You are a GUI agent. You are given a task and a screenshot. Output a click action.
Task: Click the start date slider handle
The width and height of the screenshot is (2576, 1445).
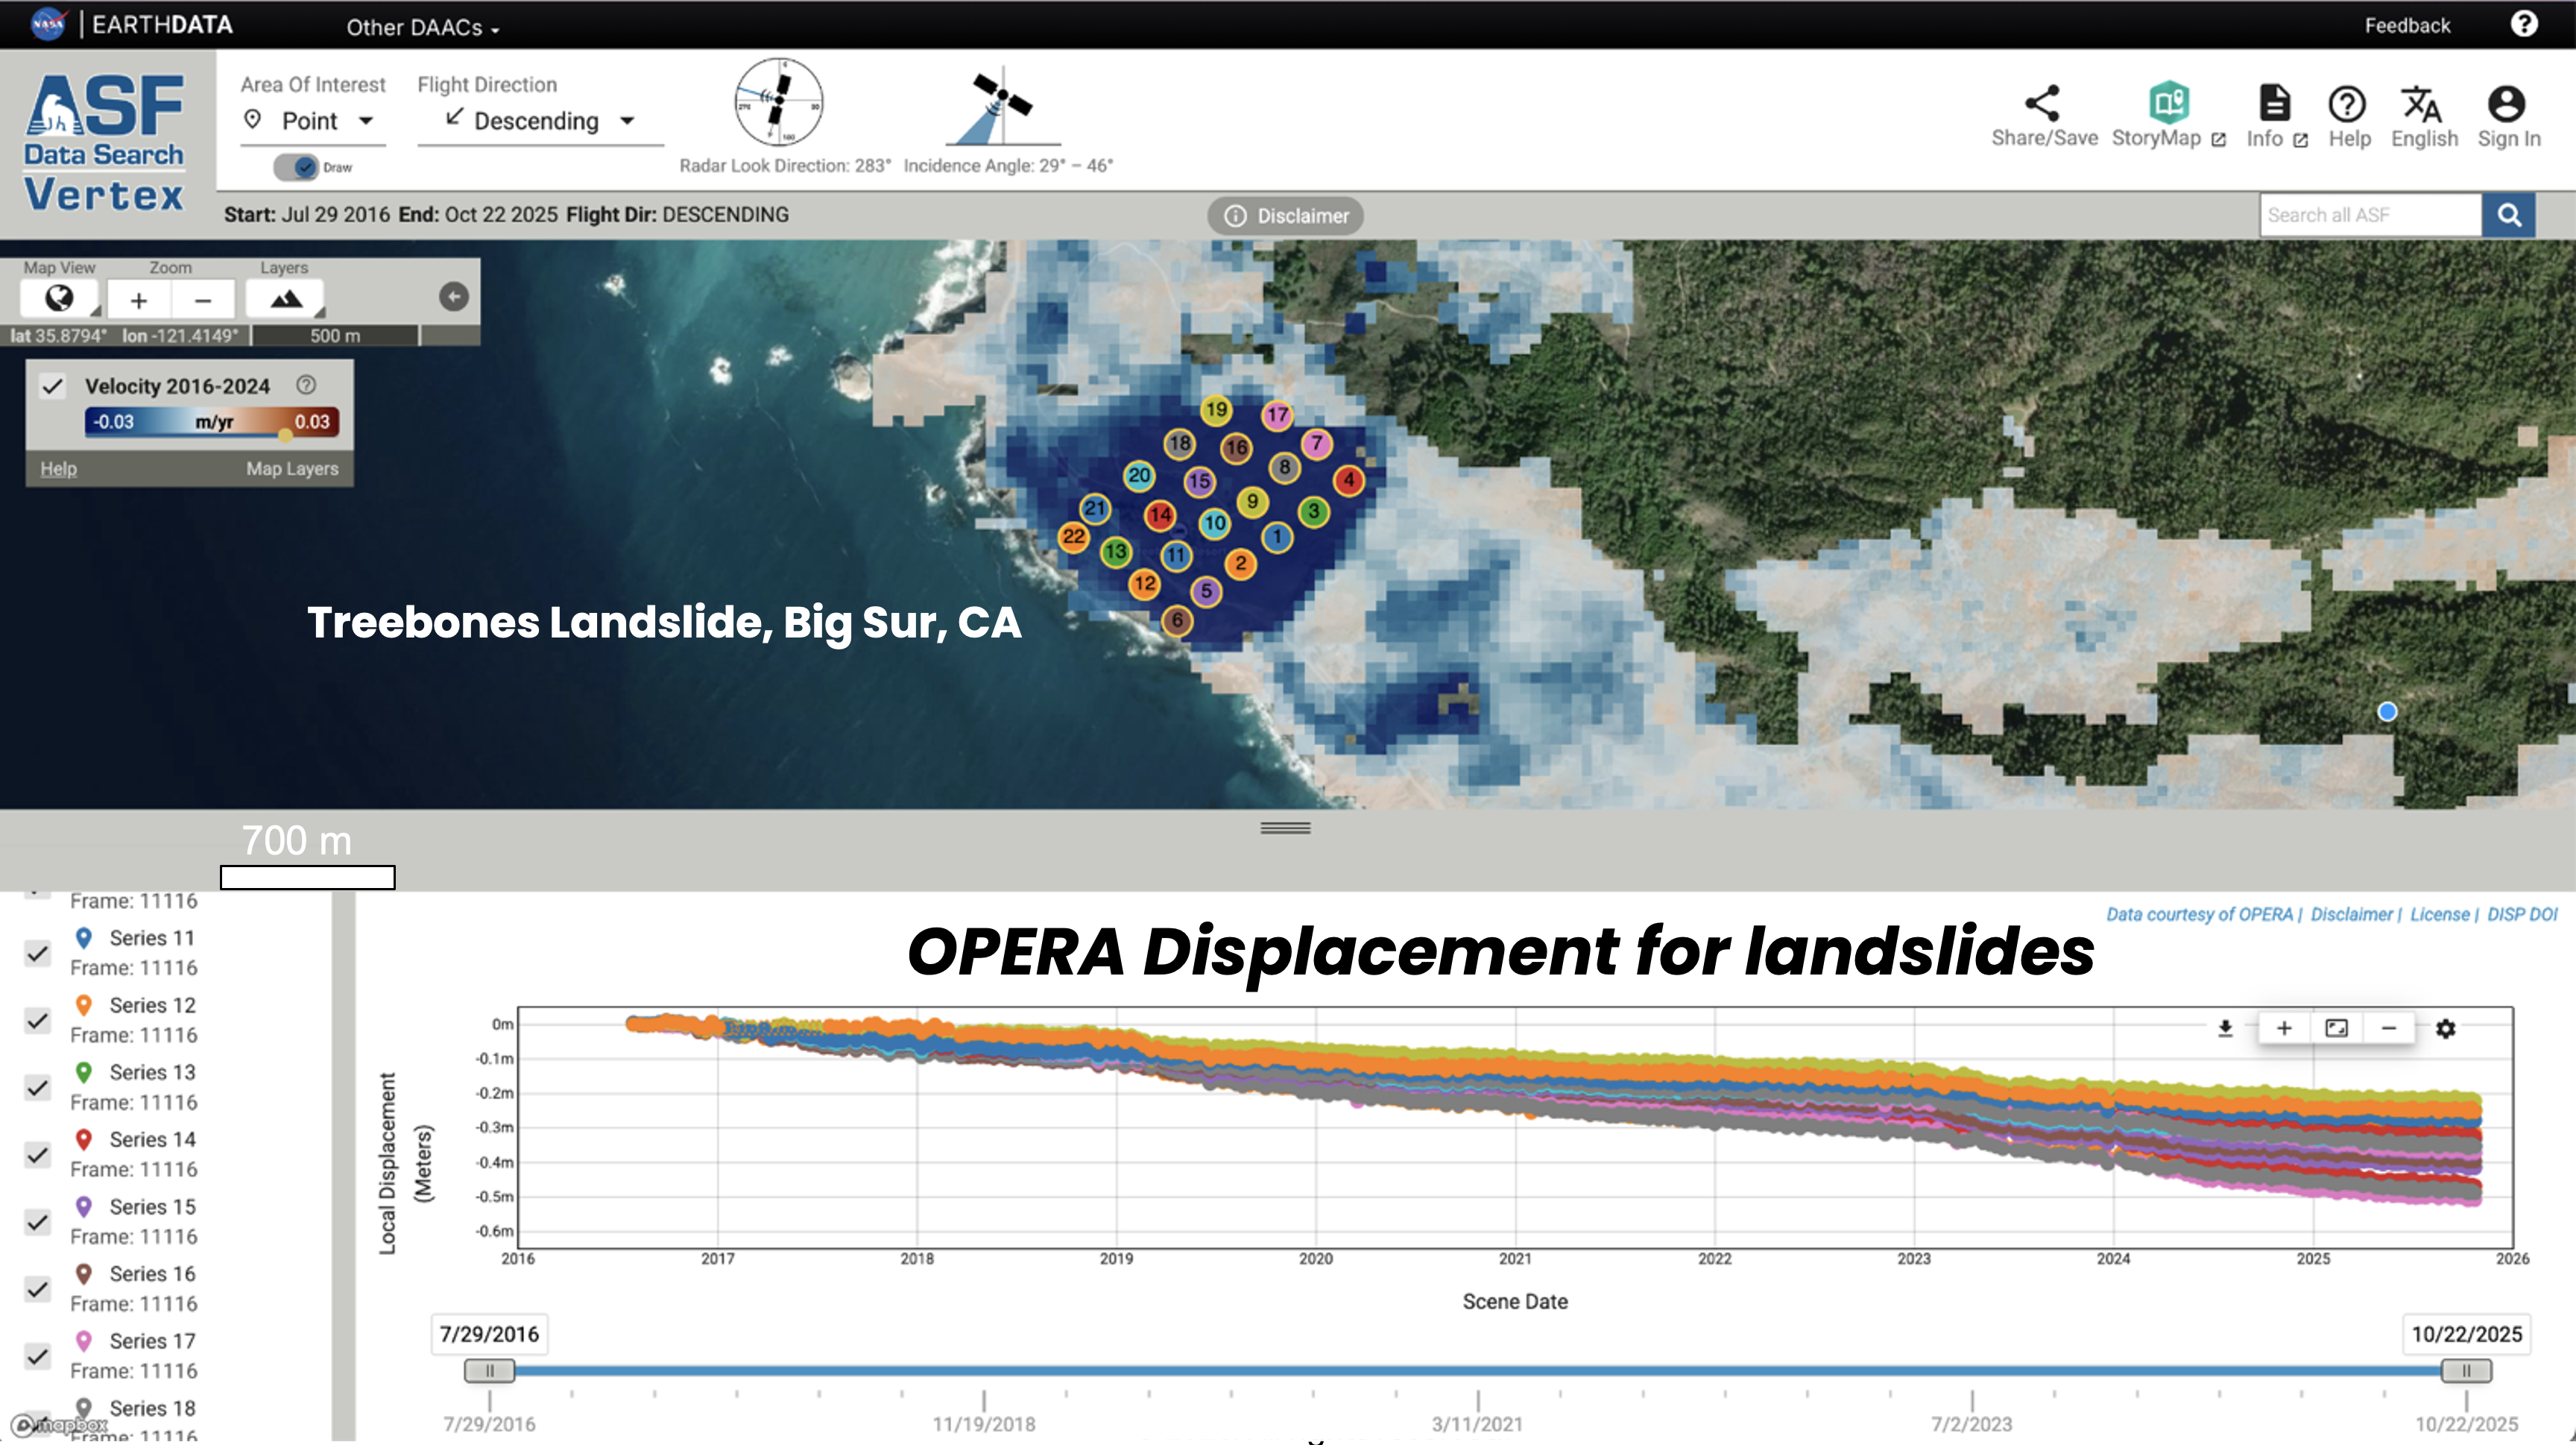(489, 1370)
